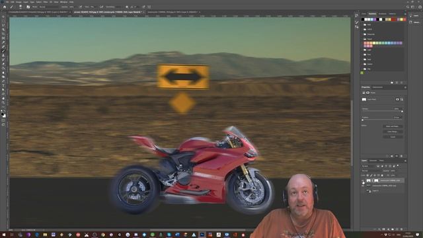Open layer filter Kind dropdown
Image resolution: width=423 pixels, height=238 pixels.
(x=368, y=166)
